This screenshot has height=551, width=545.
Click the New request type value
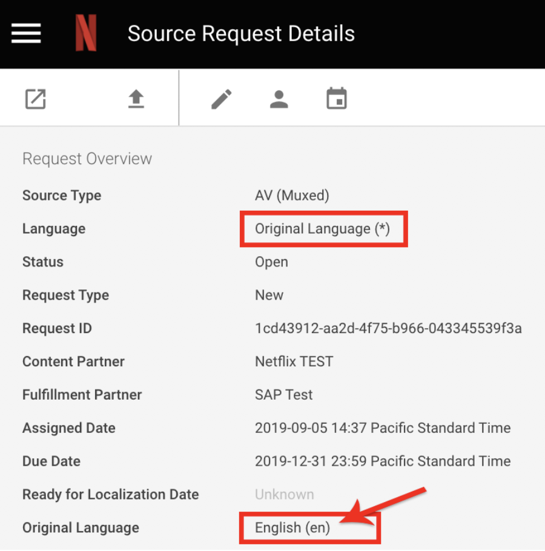click(x=269, y=295)
